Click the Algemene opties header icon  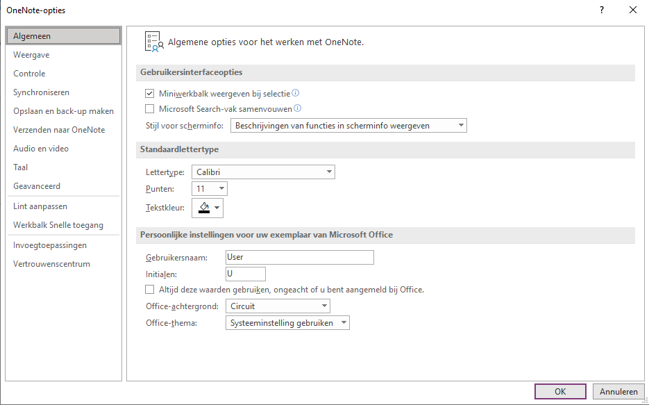click(154, 42)
